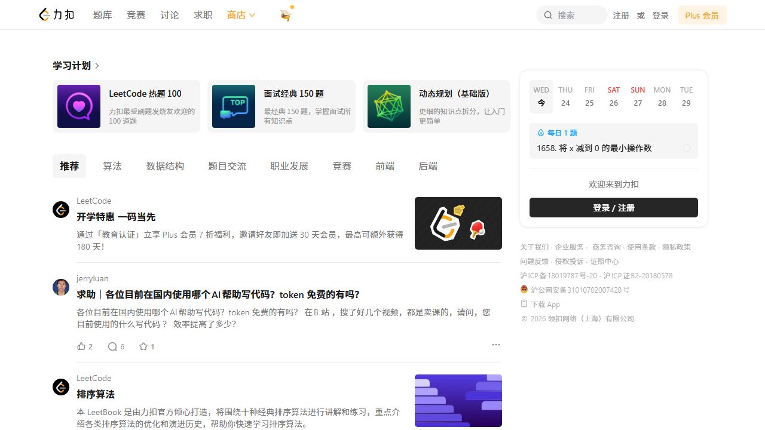The height and width of the screenshot is (430, 765).
Task: Switch to the 后端 tab
Action: 428,166
